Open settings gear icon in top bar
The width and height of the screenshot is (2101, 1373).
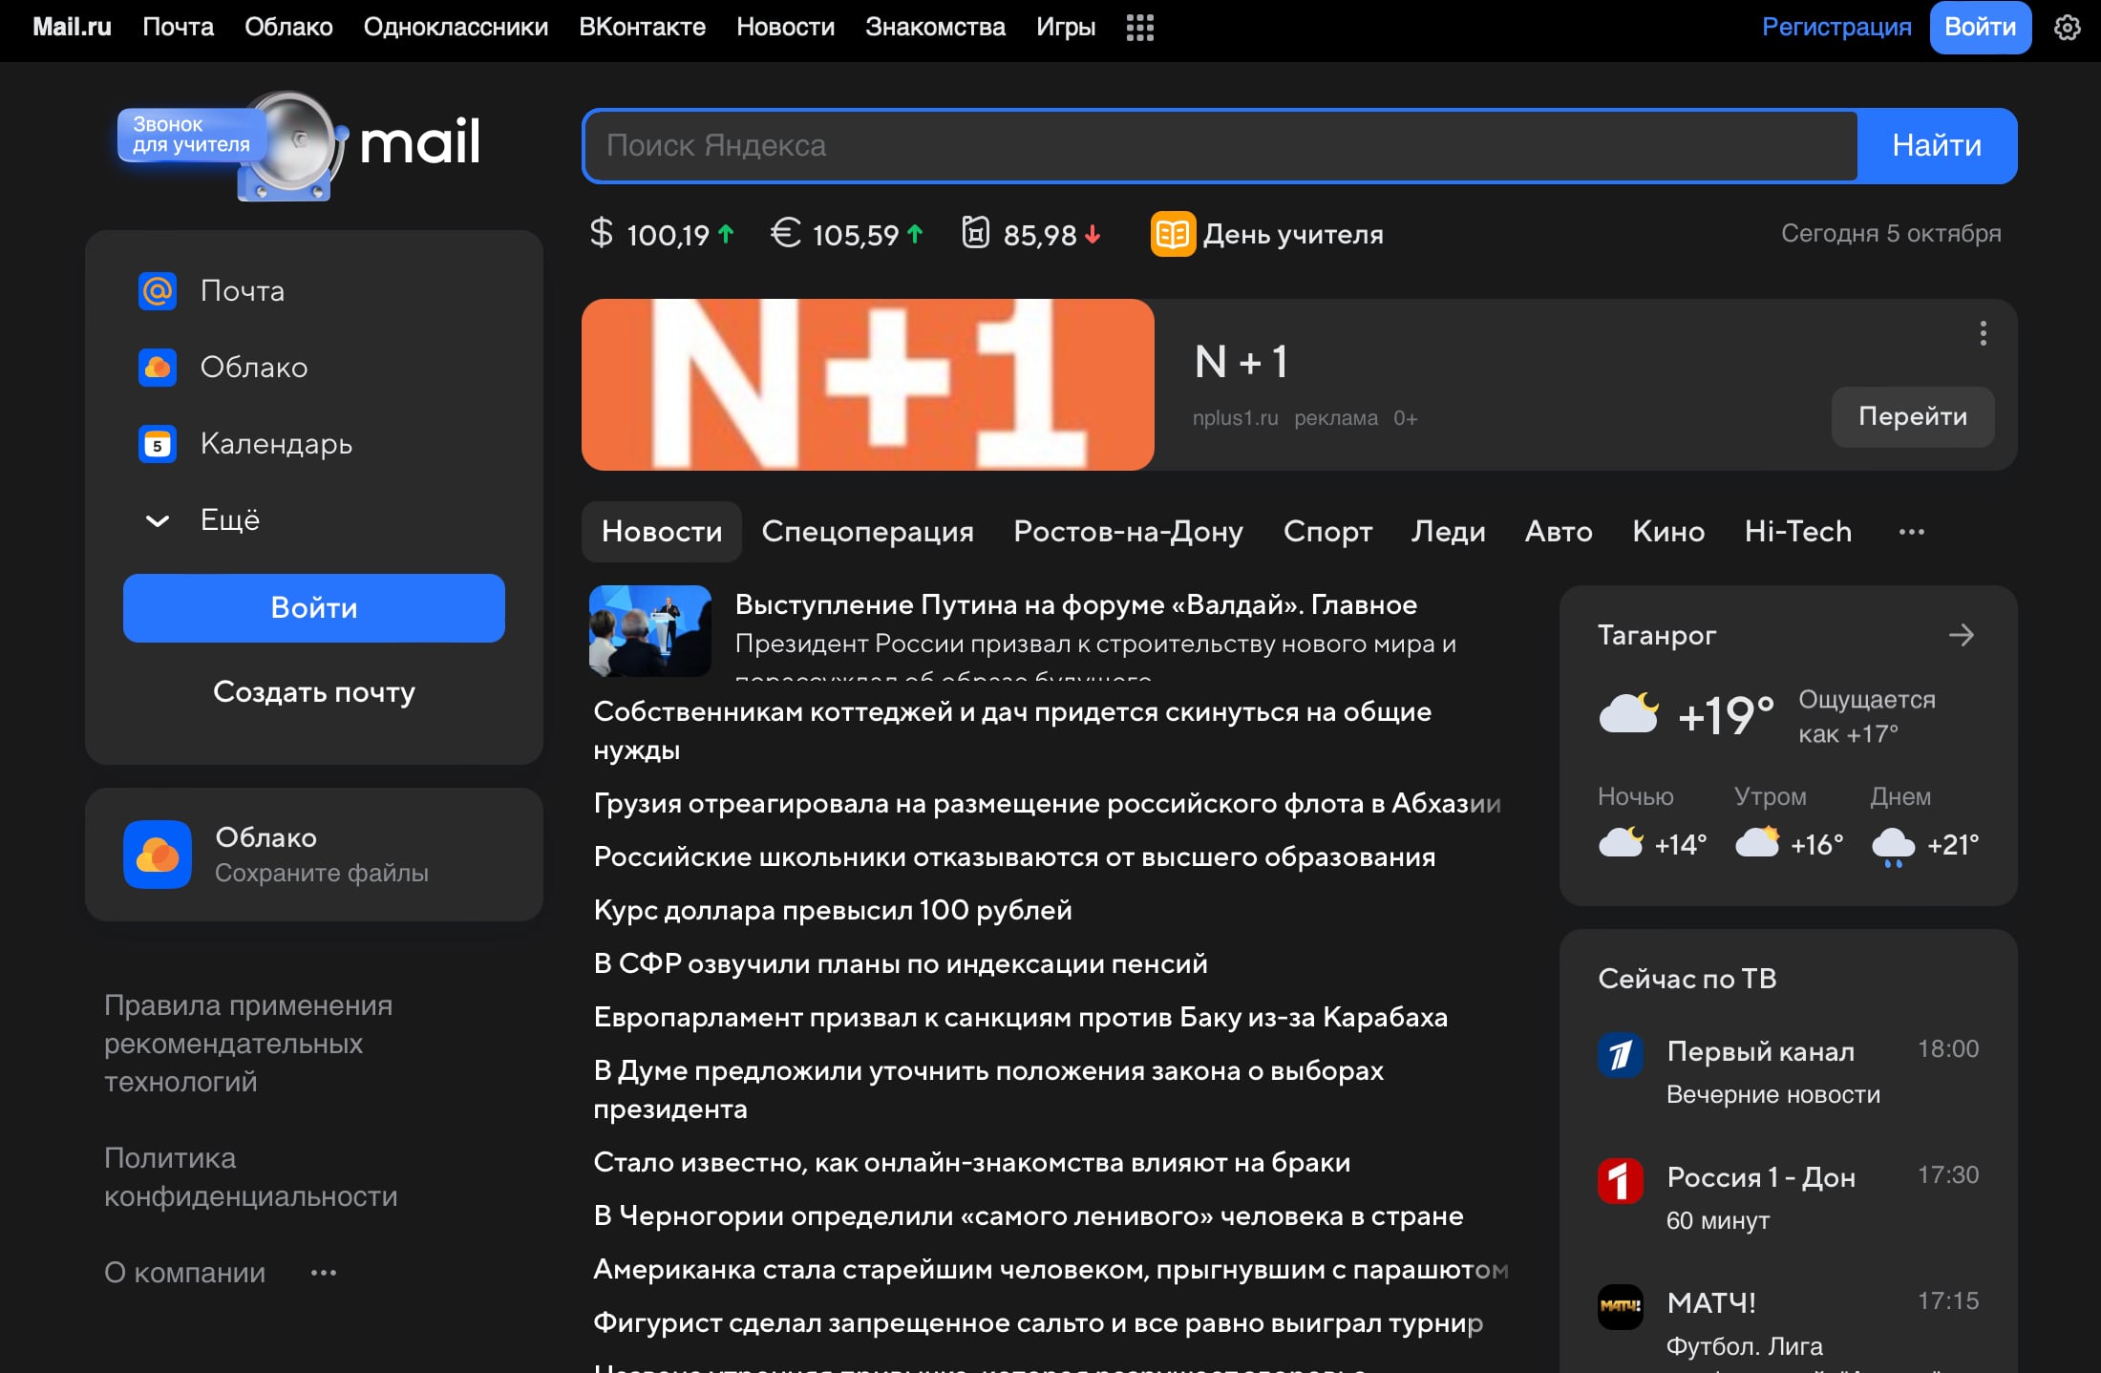[x=2067, y=28]
